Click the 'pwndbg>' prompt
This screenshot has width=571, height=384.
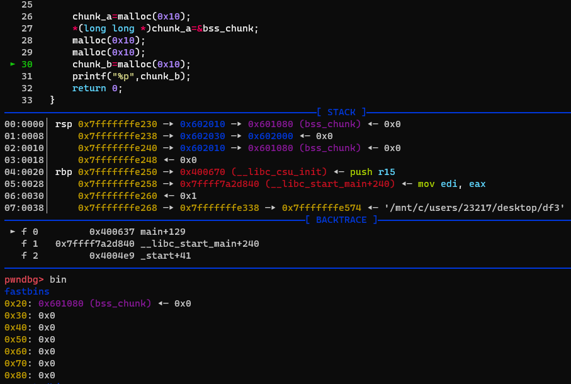(24, 280)
